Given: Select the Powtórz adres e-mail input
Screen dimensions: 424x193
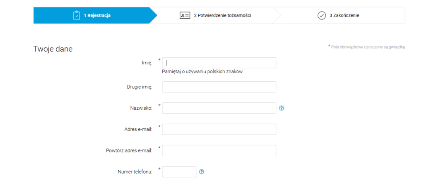Looking at the screenshot, I should [219, 151].
